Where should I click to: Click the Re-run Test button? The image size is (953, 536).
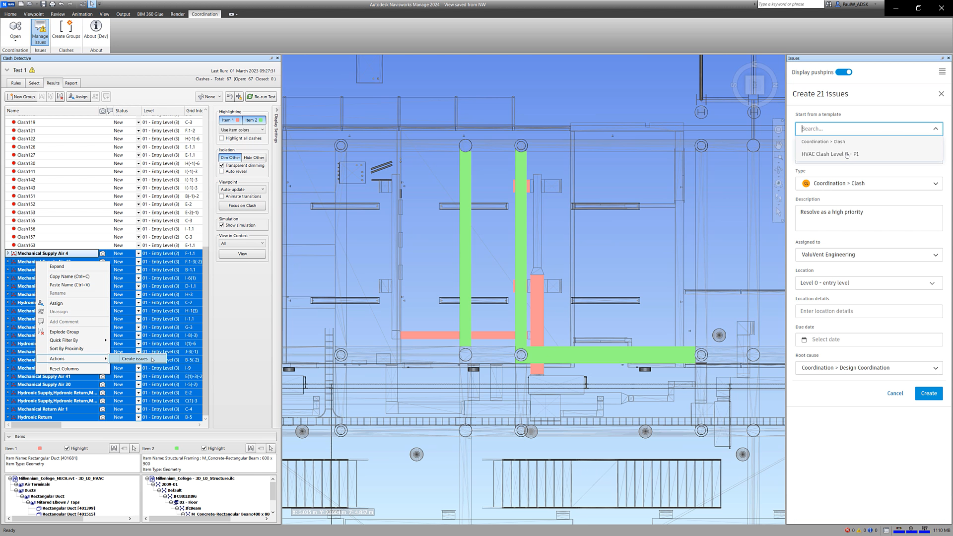[x=261, y=97]
